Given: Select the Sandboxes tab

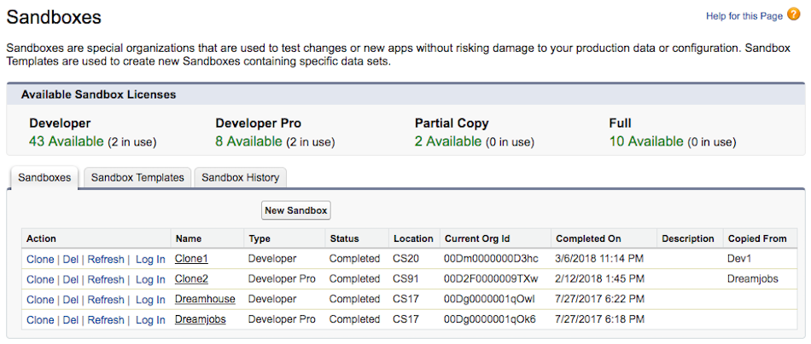Looking at the screenshot, I should 44,178.
